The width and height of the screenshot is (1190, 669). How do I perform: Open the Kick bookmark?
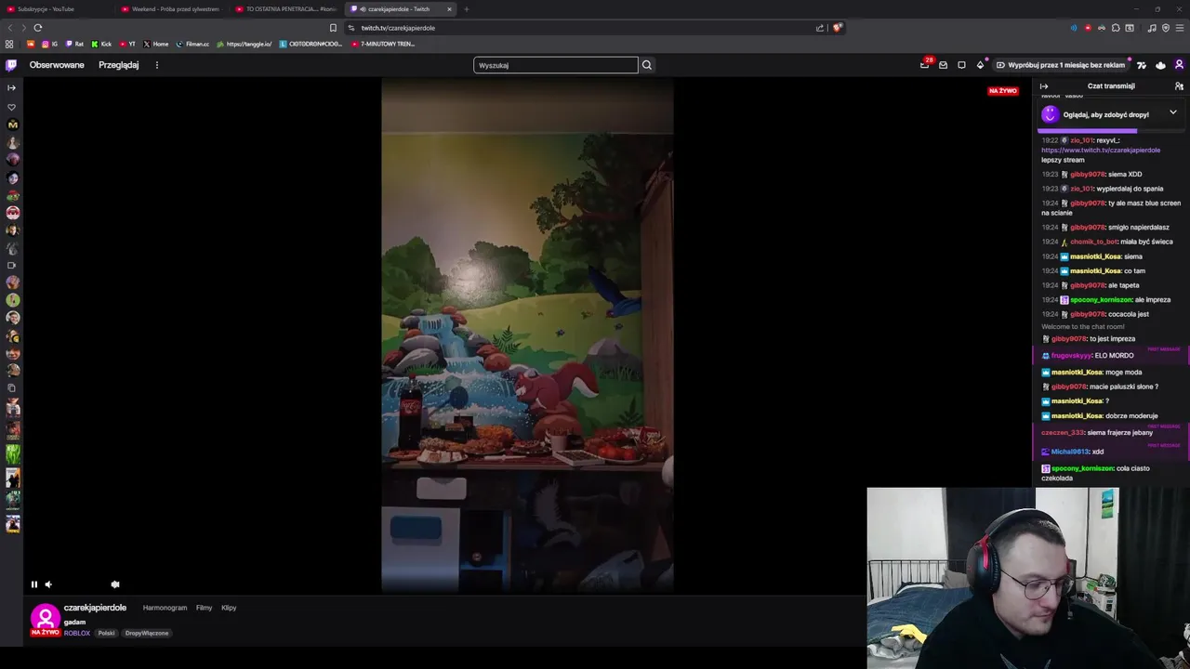pos(101,44)
